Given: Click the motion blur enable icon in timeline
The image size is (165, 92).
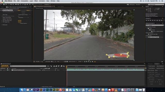Looking at the screenshot, I should coord(59,66).
